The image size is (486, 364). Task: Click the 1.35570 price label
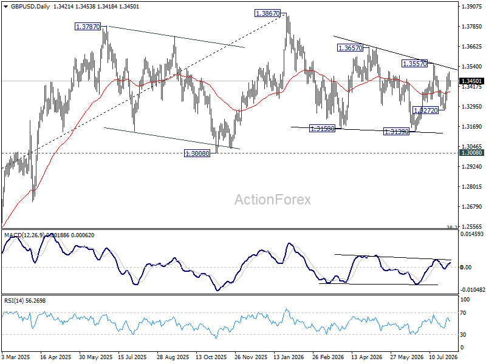click(414, 64)
